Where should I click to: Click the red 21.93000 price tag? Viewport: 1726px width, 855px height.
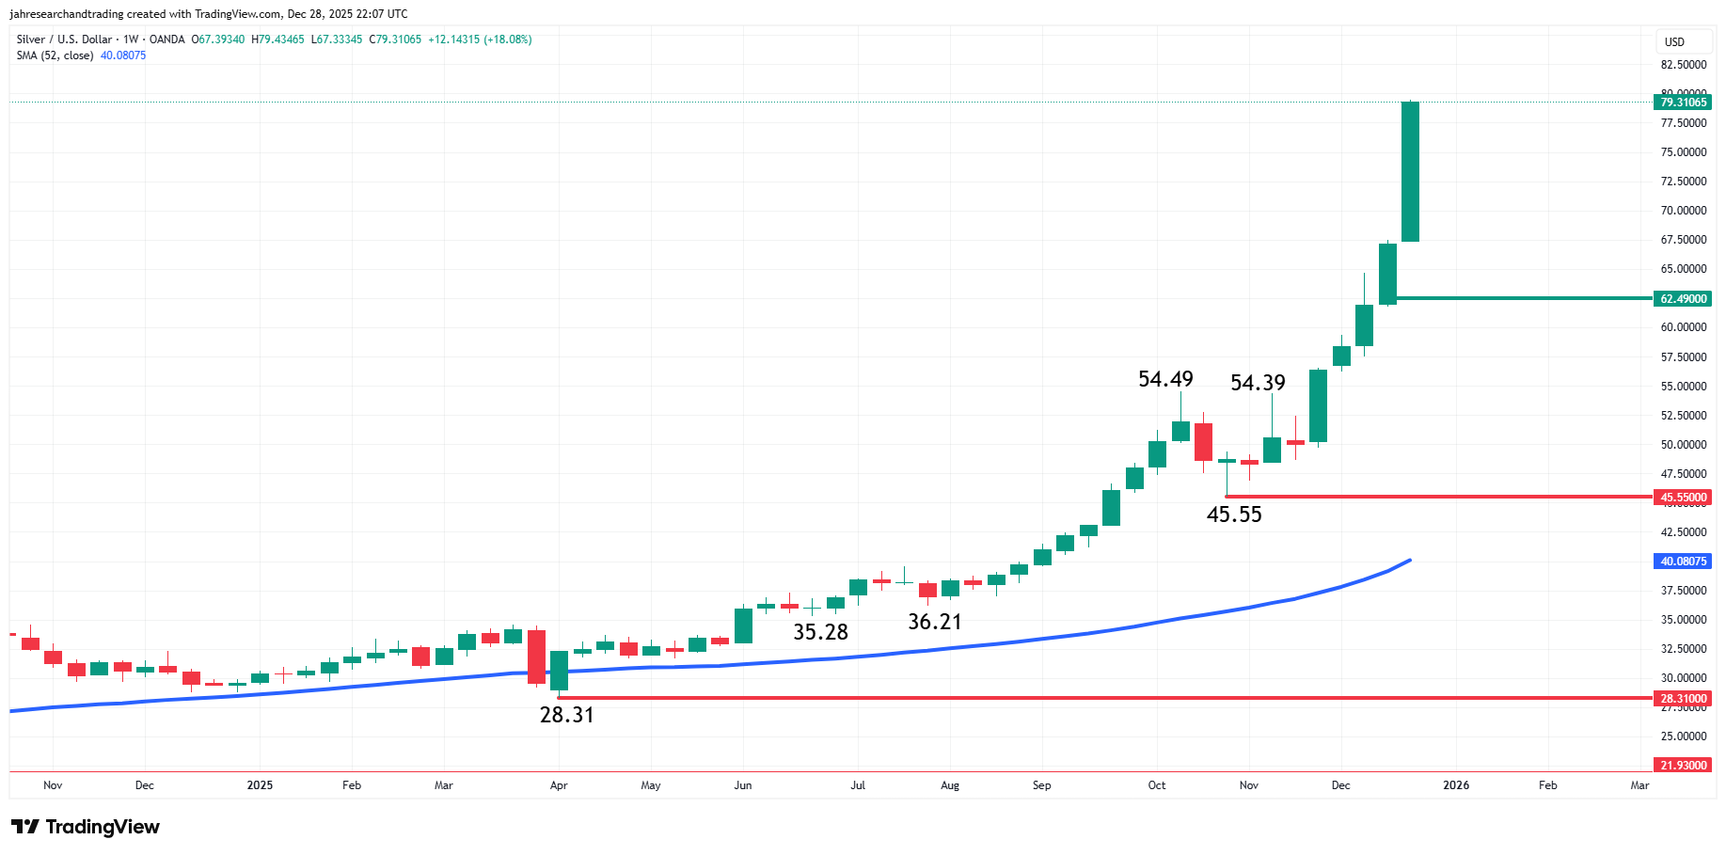[1683, 766]
